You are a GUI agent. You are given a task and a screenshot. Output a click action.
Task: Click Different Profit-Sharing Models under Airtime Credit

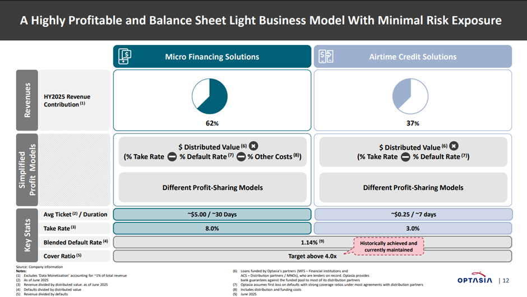point(413,187)
